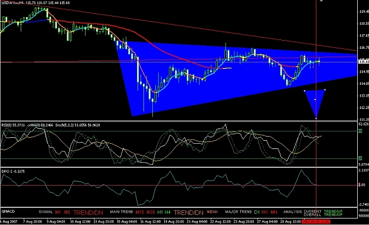Click TREND/UP next to CURRENT
The width and height of the screenshot is (369, 225).
point(333,211)
